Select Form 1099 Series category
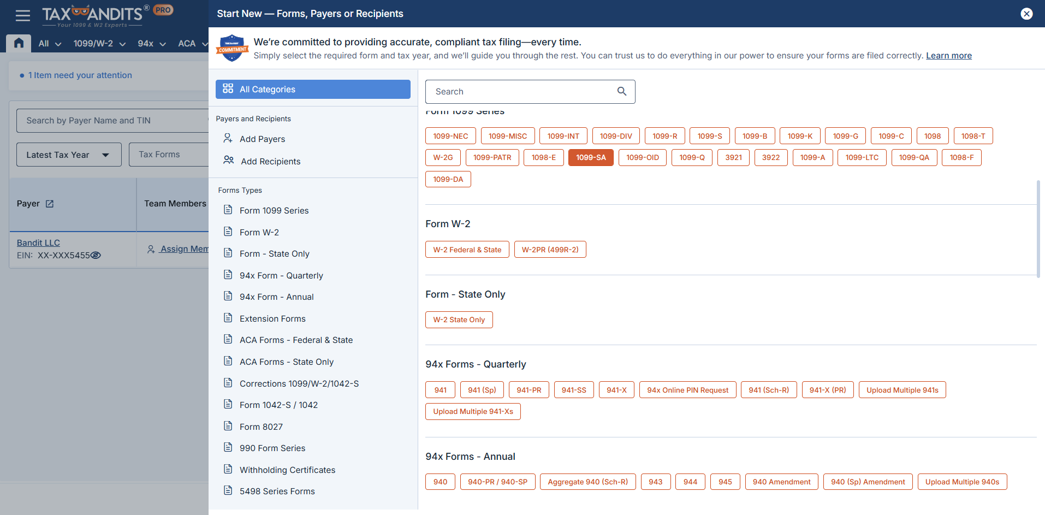 pyautogui.click(x=274, y=211)
